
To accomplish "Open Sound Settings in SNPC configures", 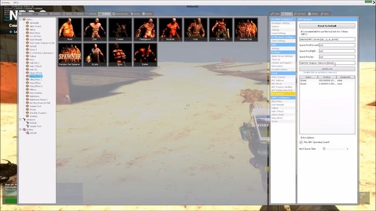I will [283, 33].
